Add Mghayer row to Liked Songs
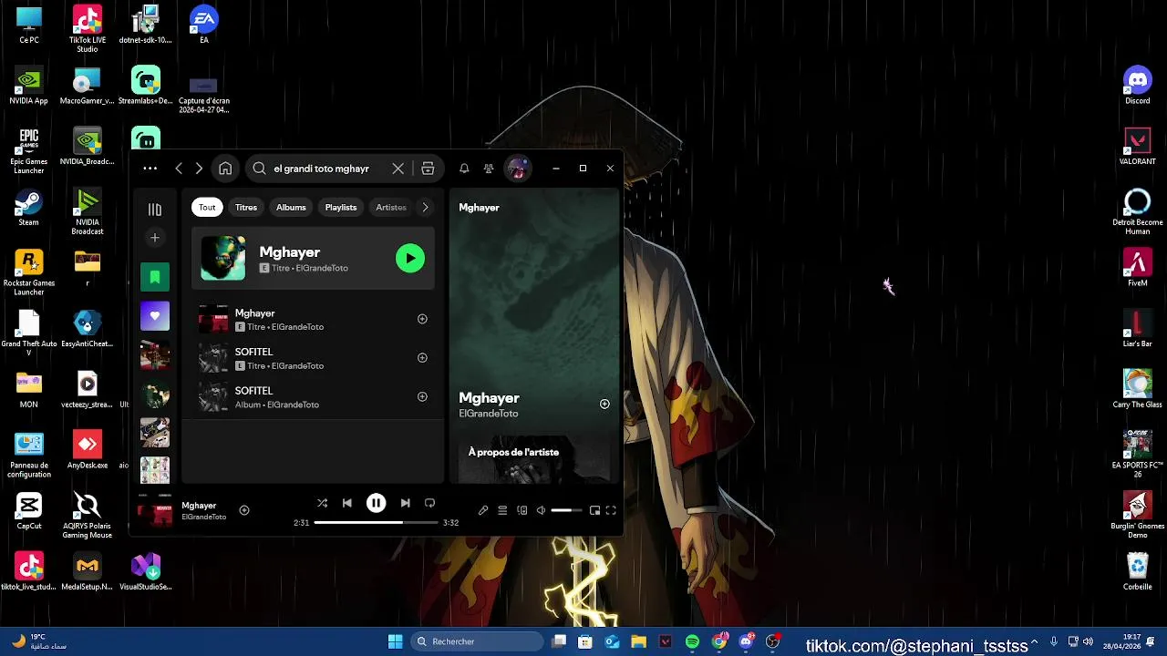 coord(422,319)
